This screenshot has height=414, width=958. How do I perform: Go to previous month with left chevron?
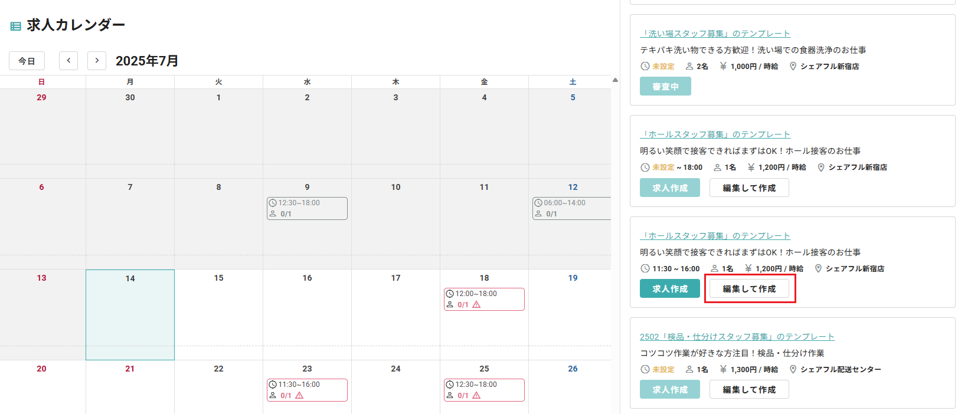(68, 61)
